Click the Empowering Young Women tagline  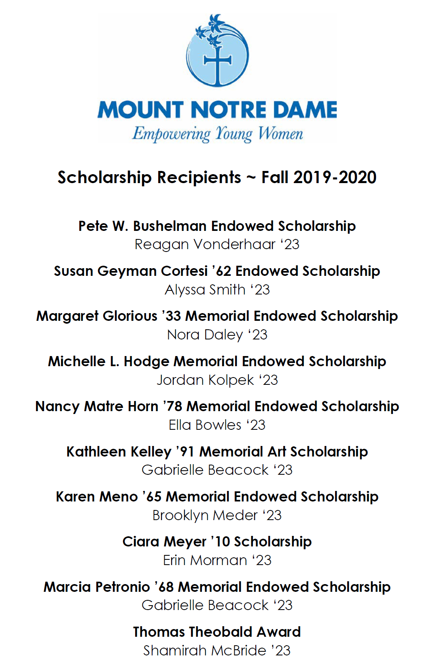(217, 134)
